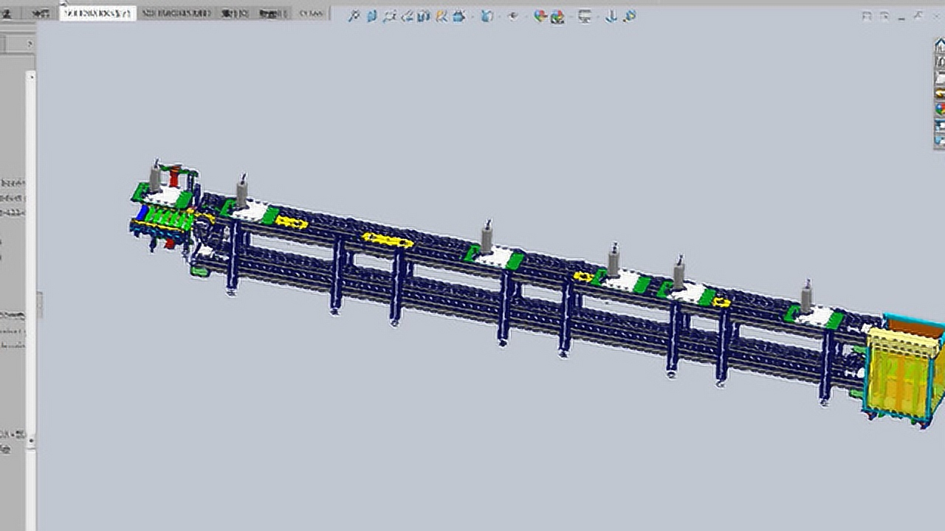Click the blue cube icon after the separator
This screenshot has height=531, width=945.
coord(487,15)
